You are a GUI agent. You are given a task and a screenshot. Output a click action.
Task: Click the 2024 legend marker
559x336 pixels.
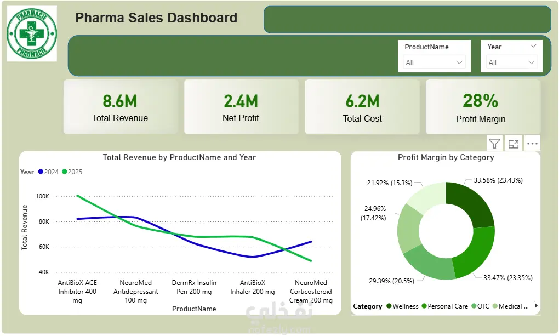[41, 172]
